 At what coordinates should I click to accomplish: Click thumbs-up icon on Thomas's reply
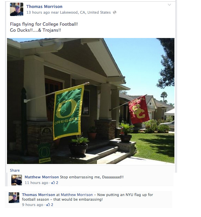pos(48,205)
